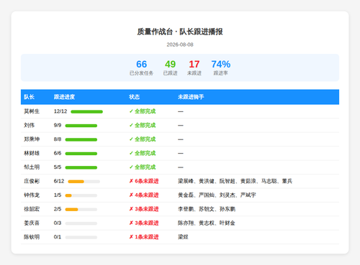Click 全部完成 status in 刘伟's row

click(143, 125)
